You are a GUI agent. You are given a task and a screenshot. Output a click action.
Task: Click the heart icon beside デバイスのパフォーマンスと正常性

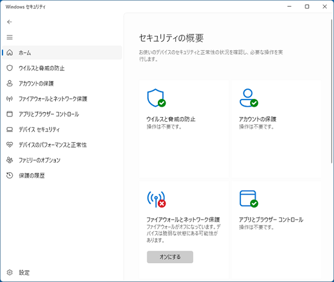10,144
